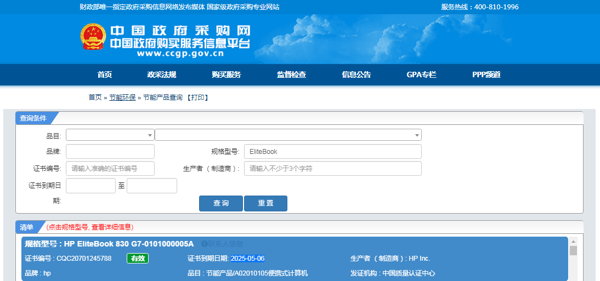The height and width of the screenshot is (281, 600).
Task: Click the 联系人信息 contact info link
Action: point(225,244)
